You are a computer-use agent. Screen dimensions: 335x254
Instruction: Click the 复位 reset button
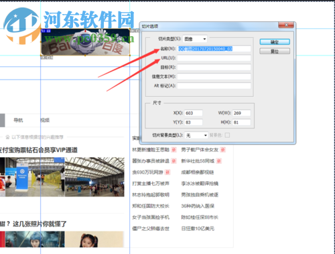(x=275, y=51)
